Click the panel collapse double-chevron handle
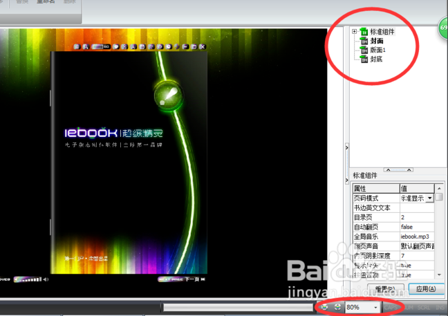 [x=398, y=169]
